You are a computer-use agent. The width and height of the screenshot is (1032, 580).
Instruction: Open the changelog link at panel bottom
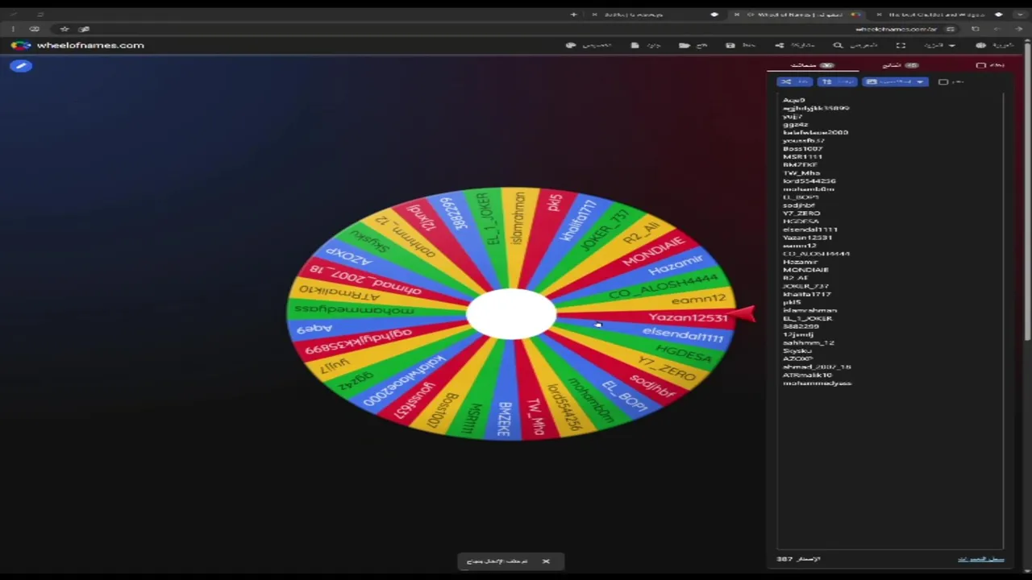(x=980, y=559)
